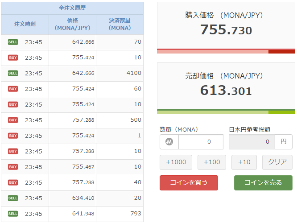Add 1000 to quantity with +1000 button
The width and height of the screenshot is (297, 223).
[x=176, y=162]
